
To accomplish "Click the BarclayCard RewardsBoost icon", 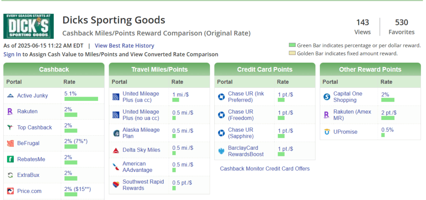I will point(222,151).
